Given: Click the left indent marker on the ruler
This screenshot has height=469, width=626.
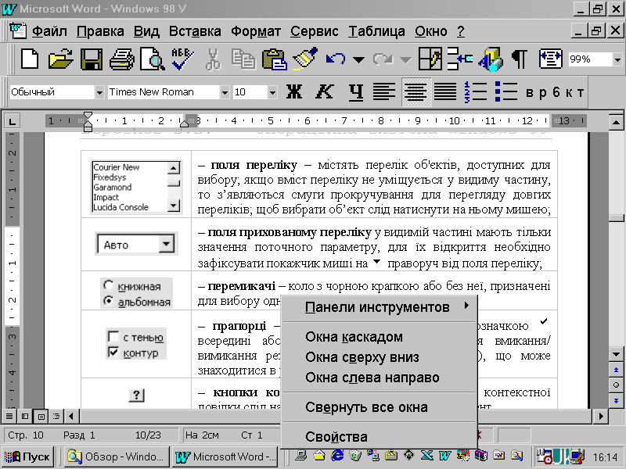Looking at the screenshot, I should pyautogui.click(x=88, y=127).
